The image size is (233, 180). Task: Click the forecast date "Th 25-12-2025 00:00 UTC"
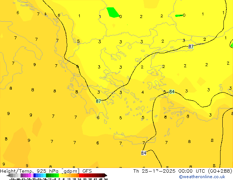(x=170, y=171)
